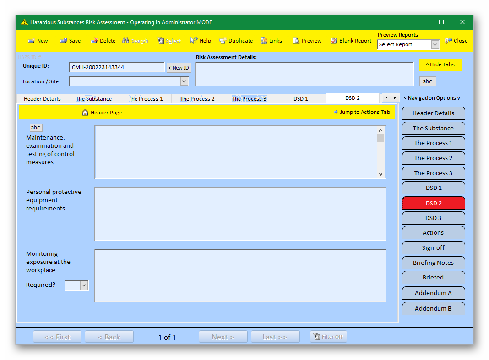Click Hide Tabs button

click(x=440, y=64)
